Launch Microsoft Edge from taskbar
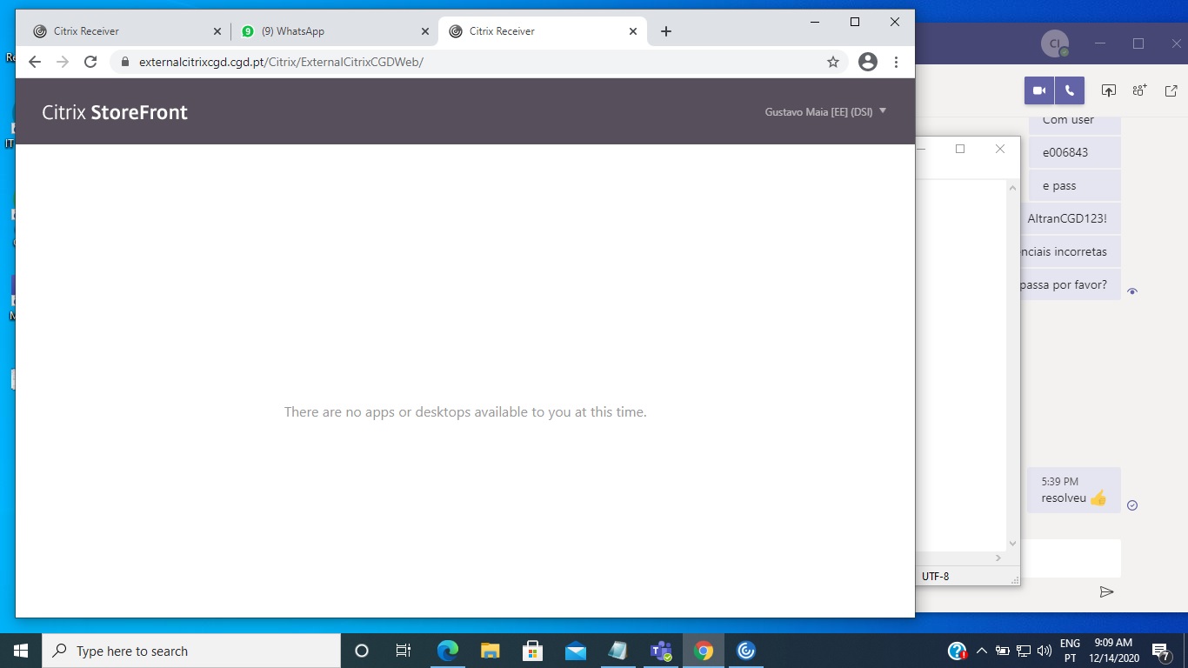 [447, 651]
